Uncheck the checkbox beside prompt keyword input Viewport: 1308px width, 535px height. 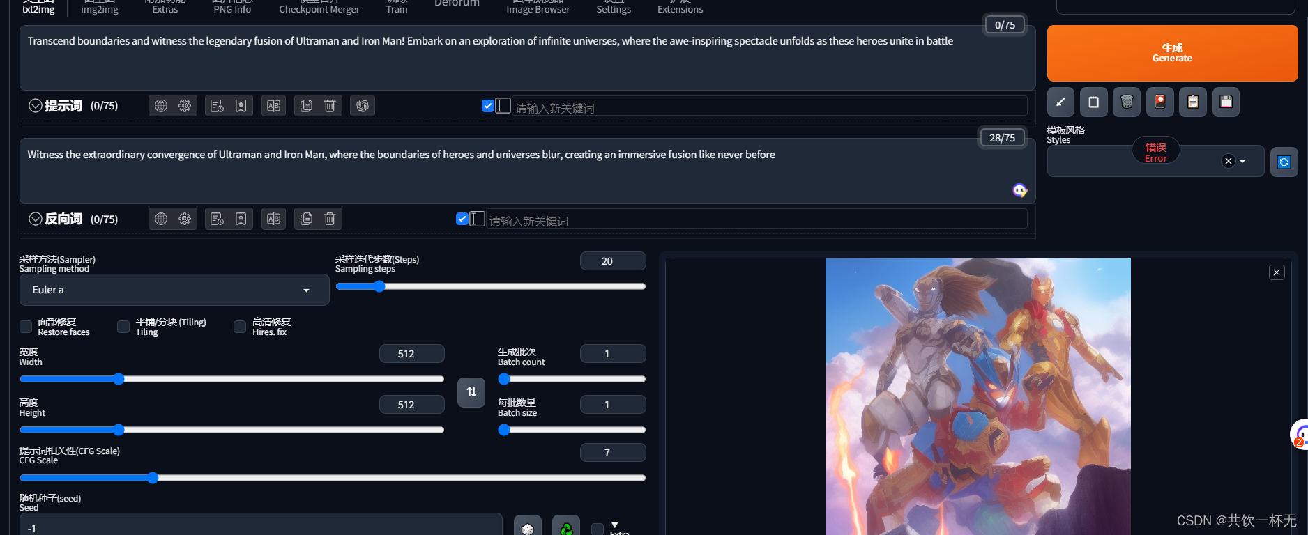pyautogui.click(x=488, y=106)
